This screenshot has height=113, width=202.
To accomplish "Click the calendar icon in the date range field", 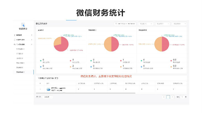I will pos(116,24).
